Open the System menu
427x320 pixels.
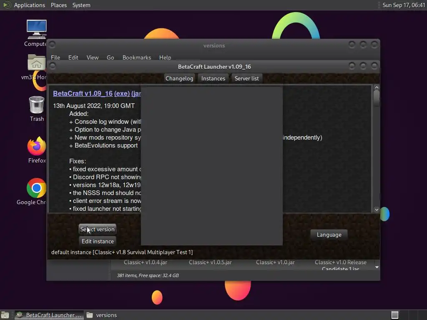81,5
